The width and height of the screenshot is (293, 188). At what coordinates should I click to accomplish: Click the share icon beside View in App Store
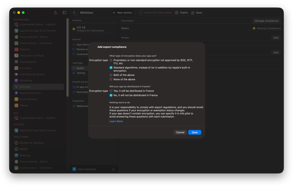(x=113, y=169)
